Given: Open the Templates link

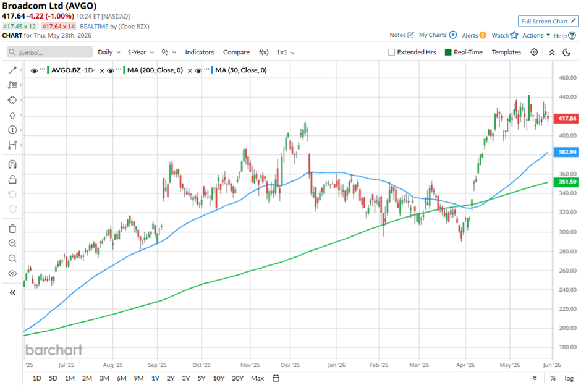Looking at the screenshot, I should tap(506, 53).
